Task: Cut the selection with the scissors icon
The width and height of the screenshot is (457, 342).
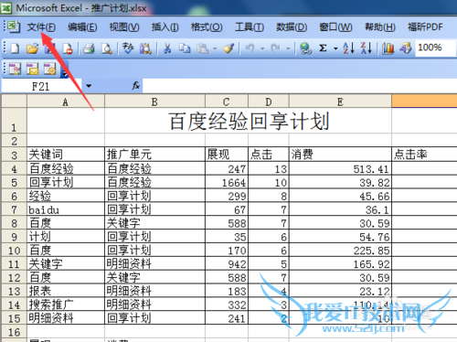Action: (167, 48)
